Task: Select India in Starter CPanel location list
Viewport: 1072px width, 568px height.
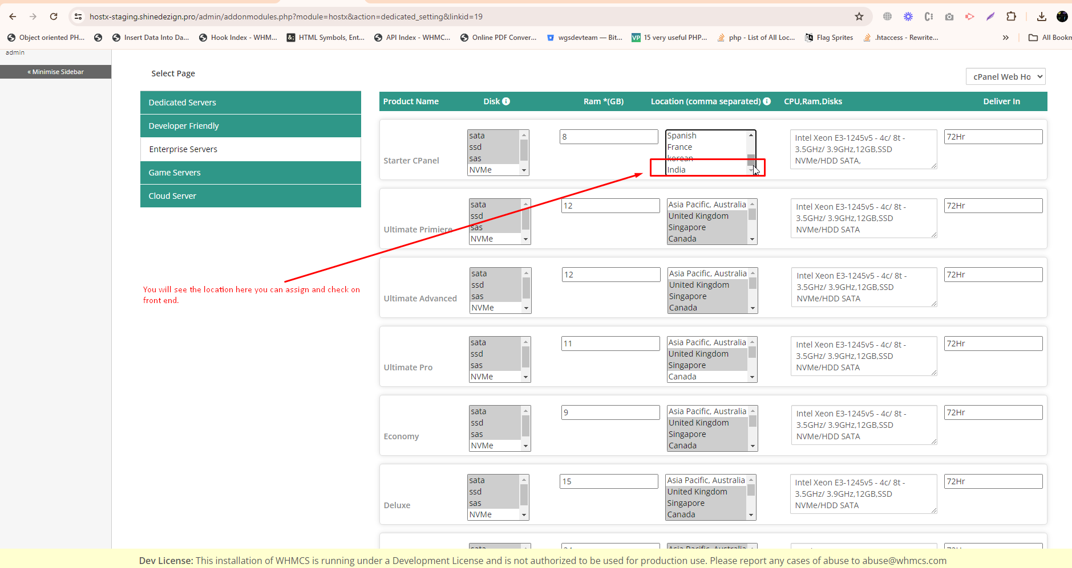Action: click(x=705, y=170)
